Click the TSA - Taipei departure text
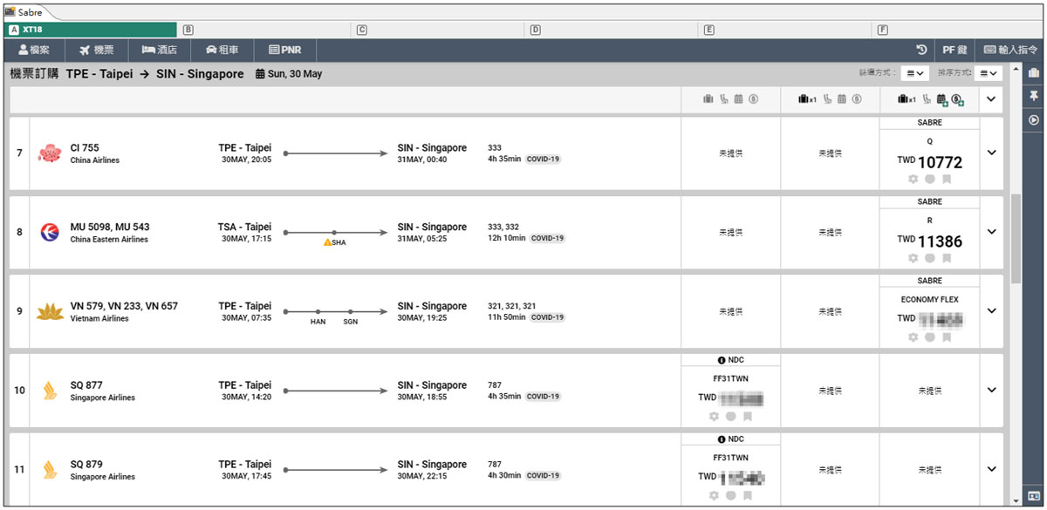 click(244, 227)
